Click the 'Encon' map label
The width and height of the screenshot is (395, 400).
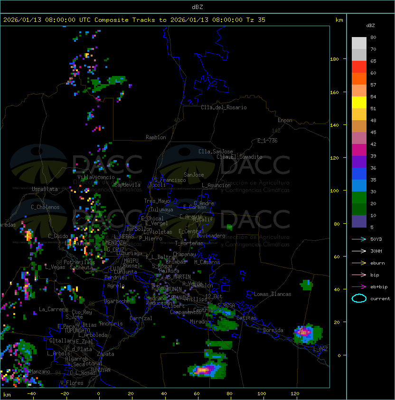pos(285,120)
